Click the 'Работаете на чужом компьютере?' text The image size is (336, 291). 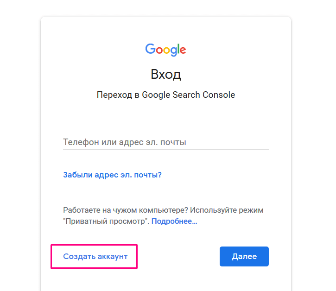[x=126, y=210]
